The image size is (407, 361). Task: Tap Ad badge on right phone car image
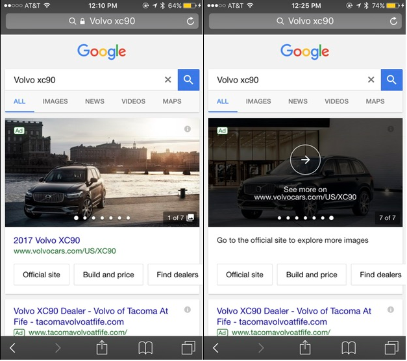222,131
